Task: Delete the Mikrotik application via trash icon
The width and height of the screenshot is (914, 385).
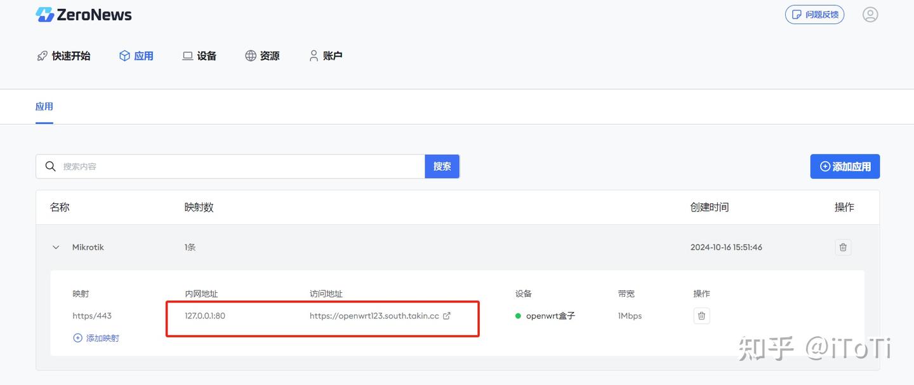Action: tap(843, 247)
